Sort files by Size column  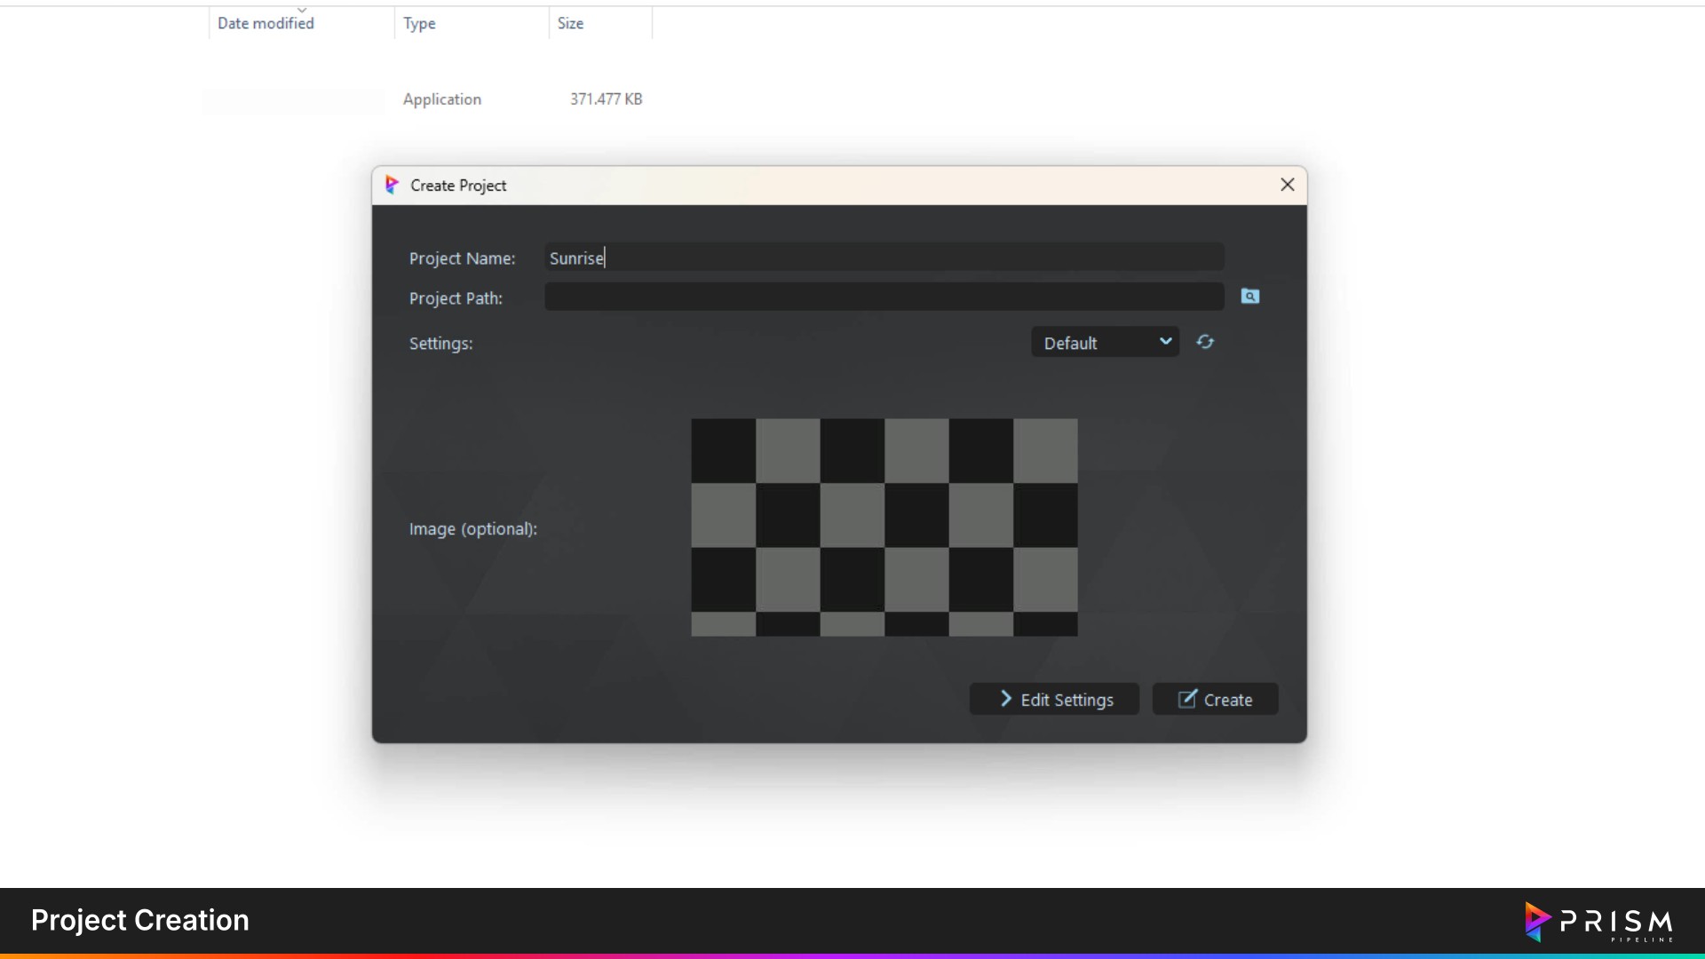click(570, 24)
